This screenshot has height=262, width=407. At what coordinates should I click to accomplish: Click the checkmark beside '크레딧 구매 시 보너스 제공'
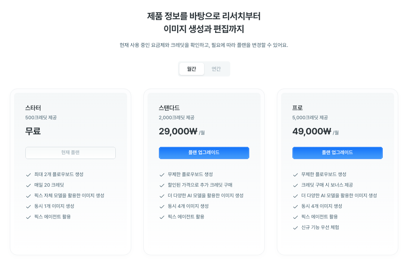pyautogui.click(x=295, y=185)
